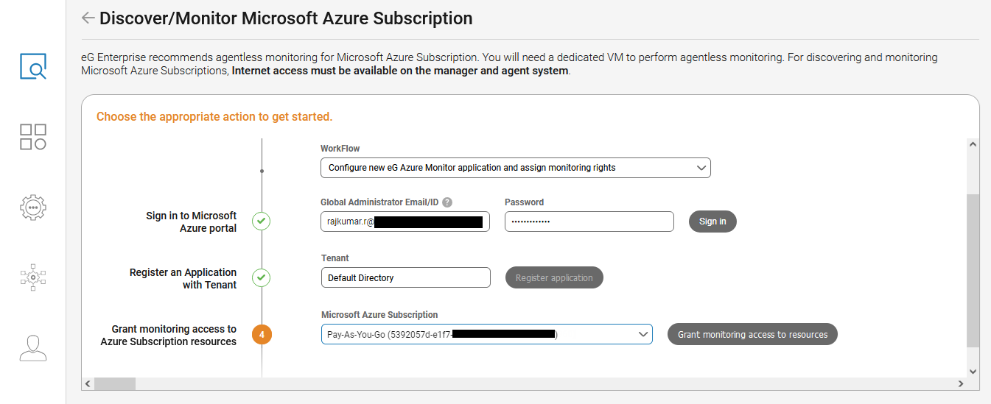
Task: Click green checkmark for Register Application step
Action: click(262, 278)
